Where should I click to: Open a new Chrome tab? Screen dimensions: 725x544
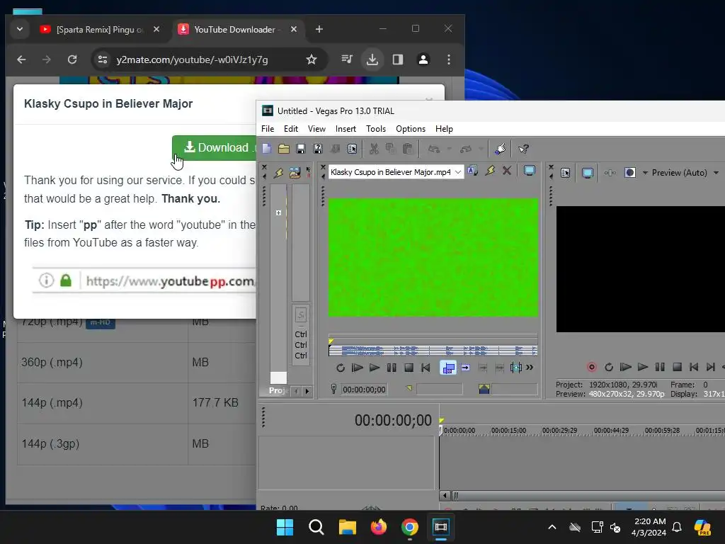click(x=319, y=29)
